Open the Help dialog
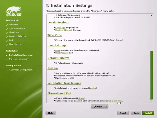This screenshot has width=157, height=118. click(51, 113)
